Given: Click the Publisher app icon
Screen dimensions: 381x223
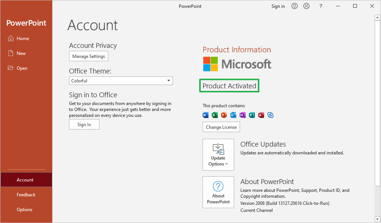Looking at the screenshot, I should [x=252, y=115].
